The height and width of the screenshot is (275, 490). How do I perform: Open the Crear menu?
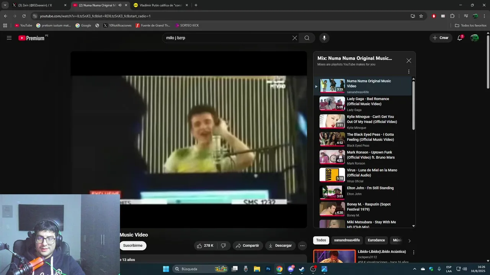pos(441,38)
